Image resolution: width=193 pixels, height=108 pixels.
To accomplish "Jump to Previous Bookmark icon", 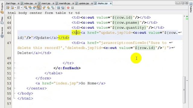I will (x=44, y=8).
